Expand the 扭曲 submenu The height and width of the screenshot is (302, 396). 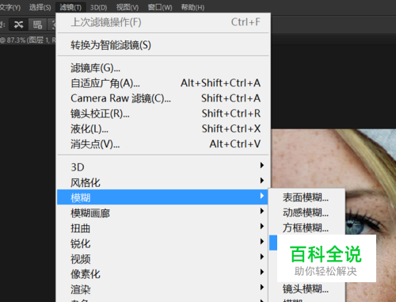(x=163, y=228)
